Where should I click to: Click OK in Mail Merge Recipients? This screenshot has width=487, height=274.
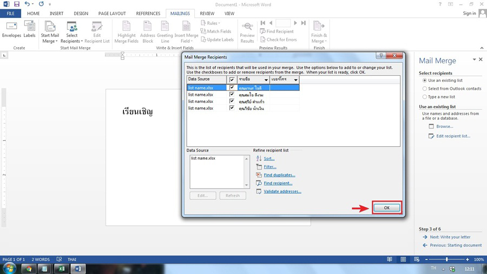(387, 208)
